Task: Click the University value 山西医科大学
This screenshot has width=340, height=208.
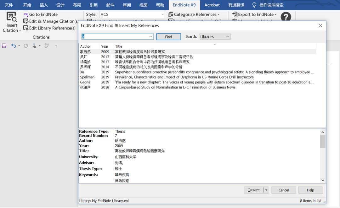Action: click(126, 157)
